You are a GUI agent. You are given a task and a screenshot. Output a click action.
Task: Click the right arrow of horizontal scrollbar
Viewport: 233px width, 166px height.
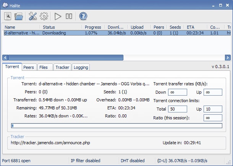(228, 58)
